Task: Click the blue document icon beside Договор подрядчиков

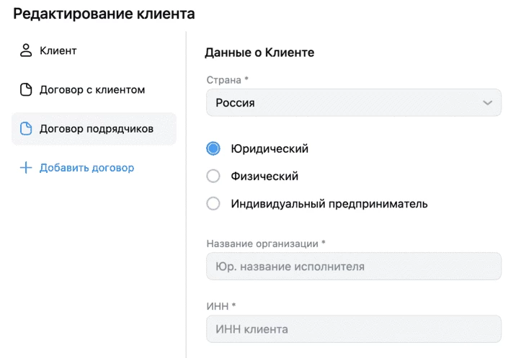Action: coord(26,129)
